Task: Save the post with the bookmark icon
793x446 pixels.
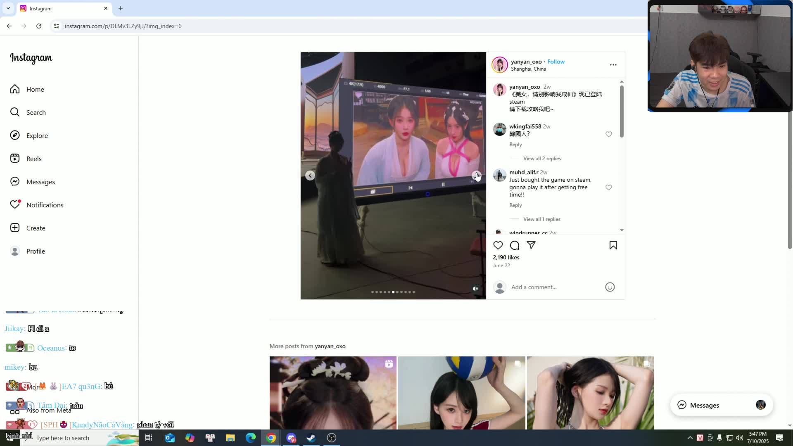Action: click(613, 245)
